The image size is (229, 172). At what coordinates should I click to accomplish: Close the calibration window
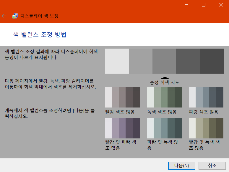(221, 5)
